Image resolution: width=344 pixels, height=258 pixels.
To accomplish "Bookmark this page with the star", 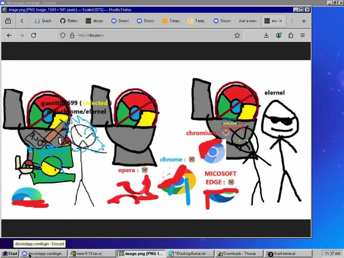I will (237, 35).
